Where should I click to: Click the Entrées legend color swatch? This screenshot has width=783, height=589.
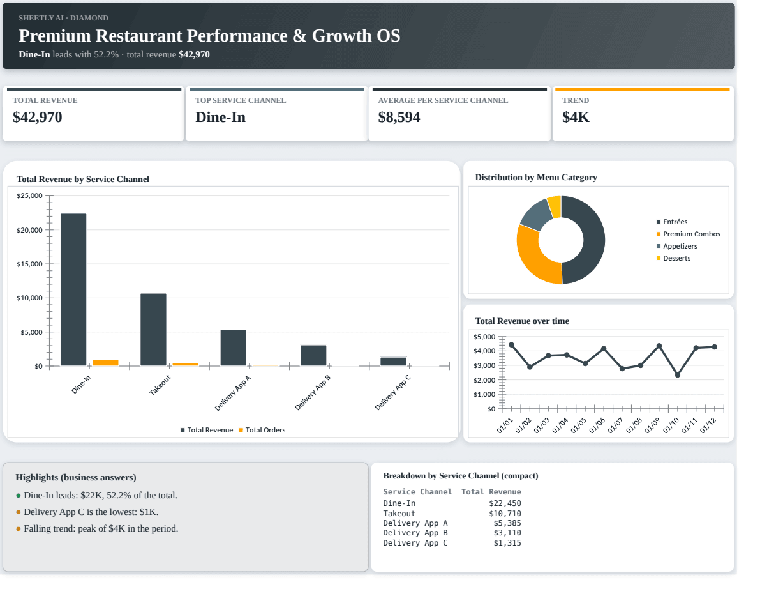pos(659,222)
